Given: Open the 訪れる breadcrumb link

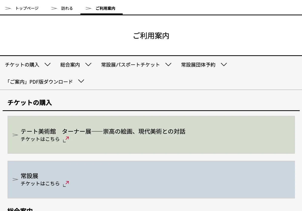Looking at the screenshot, I should [x=67, y=8].
